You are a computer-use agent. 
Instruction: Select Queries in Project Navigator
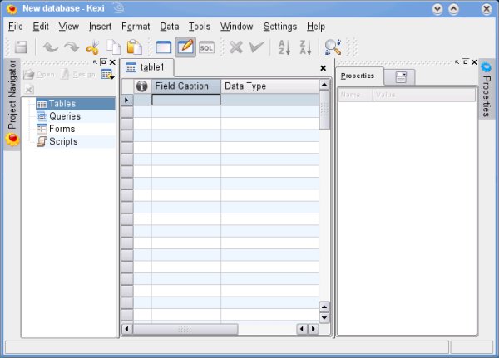76,116
